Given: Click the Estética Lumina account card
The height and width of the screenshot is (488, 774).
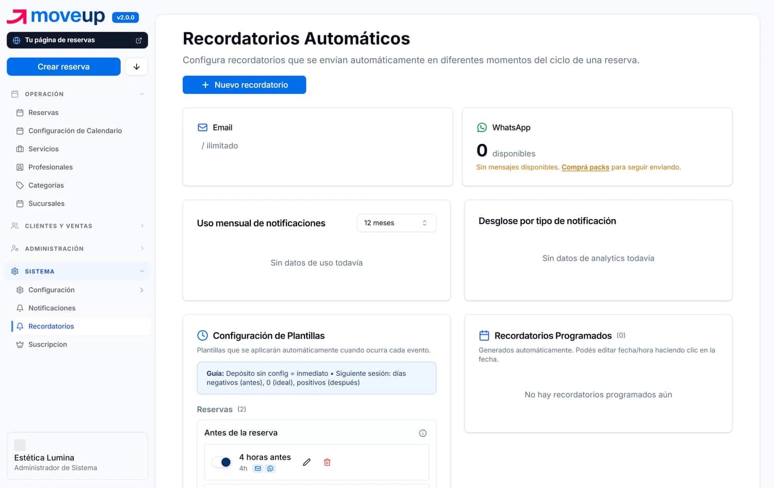Looking at the screenshot, I should point(77,456).
